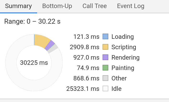Click the yellow Scripting color swatch
Image resolution: width=169 pixels, height=102 pixels.
[105, 47]
